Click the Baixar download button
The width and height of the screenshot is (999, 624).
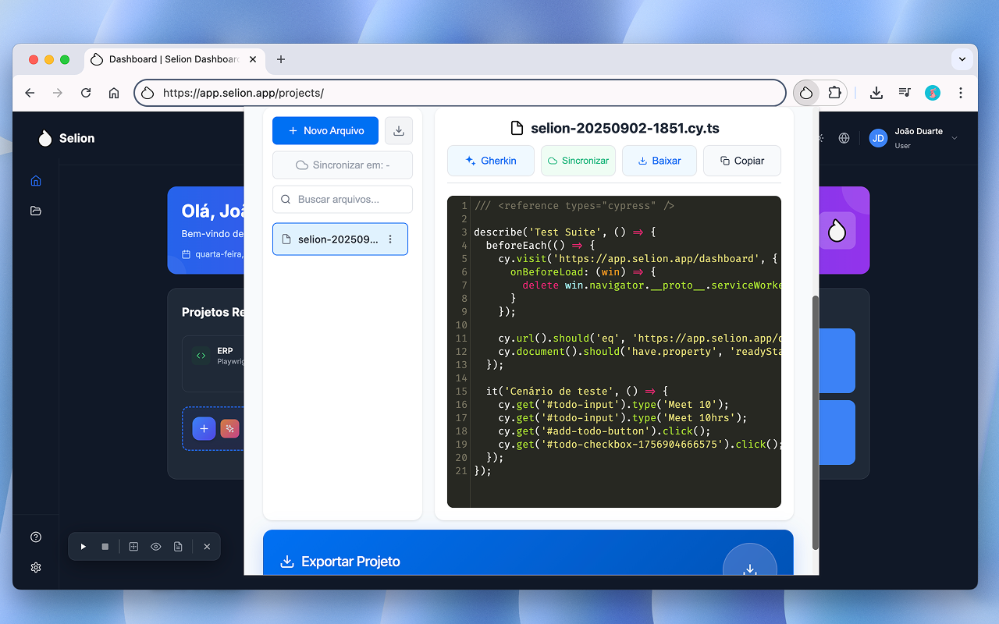[x=659, y=161]
